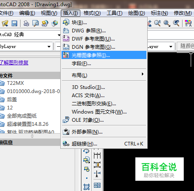Click the DWF underlay file icon
Viewport: 194px width, 191px height.
(x=66, y=39)
